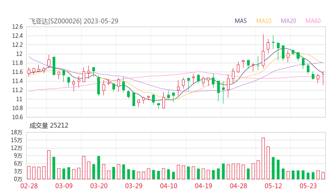Click the 15万 volume axis label
The height and width of the screenshot is (196, 330).
coord(16,140)
